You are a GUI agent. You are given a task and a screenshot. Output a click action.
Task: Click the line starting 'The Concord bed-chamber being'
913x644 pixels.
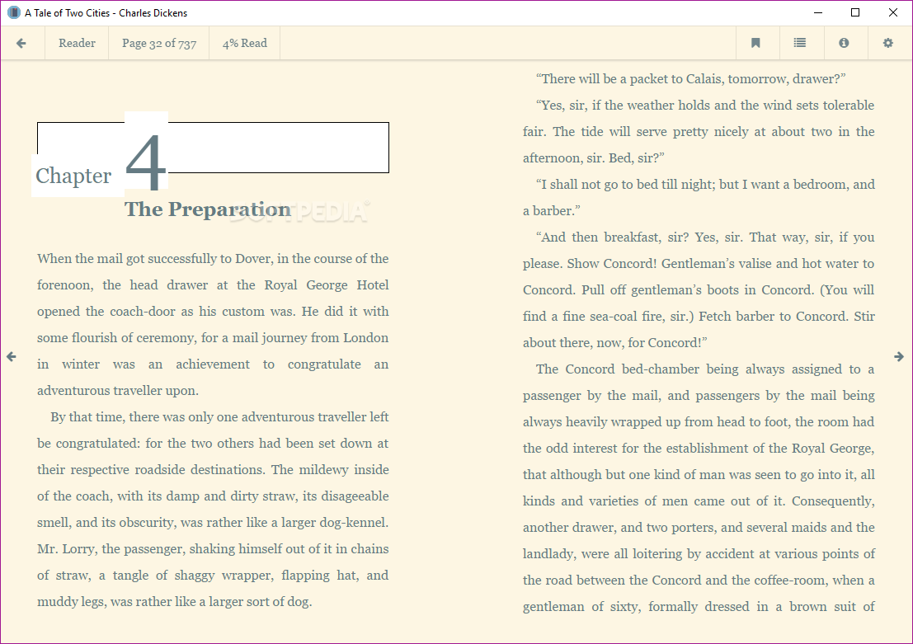(x=705, y=369)
